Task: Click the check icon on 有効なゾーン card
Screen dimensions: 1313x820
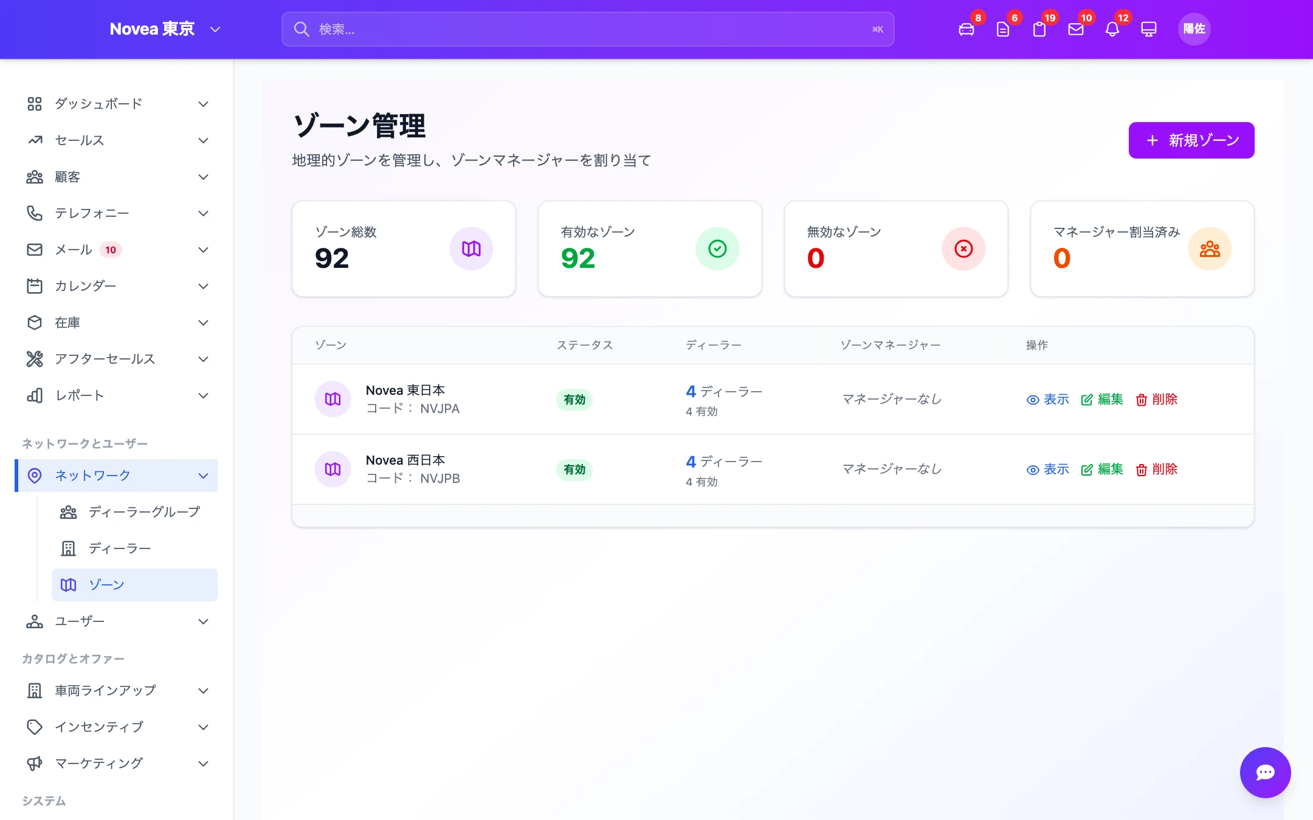Action: click(717, 248)
